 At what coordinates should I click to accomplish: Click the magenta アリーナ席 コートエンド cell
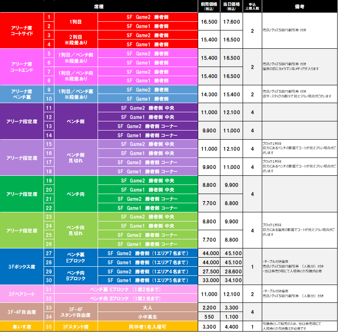22,67
